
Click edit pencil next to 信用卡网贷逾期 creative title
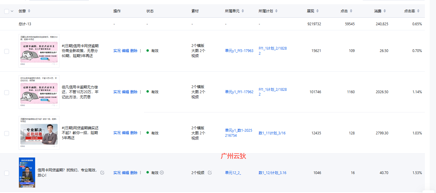click(x=102, y=173)
